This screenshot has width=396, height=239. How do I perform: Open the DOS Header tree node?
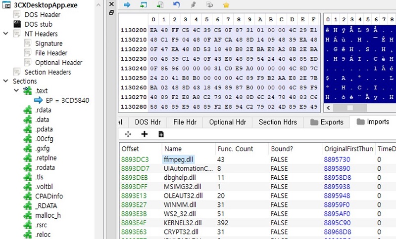[x=42, y=15]
